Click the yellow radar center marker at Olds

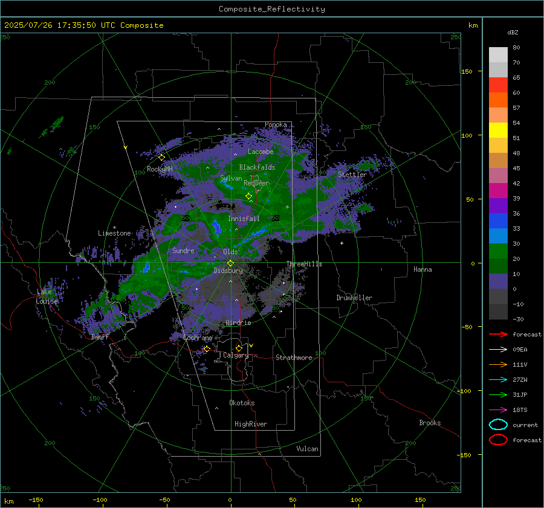tap(230, 263)
